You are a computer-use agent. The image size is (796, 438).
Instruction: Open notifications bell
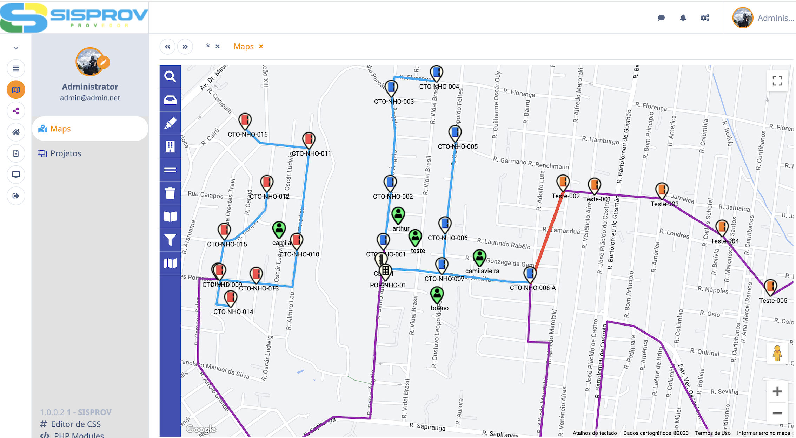tap(683, 18)
